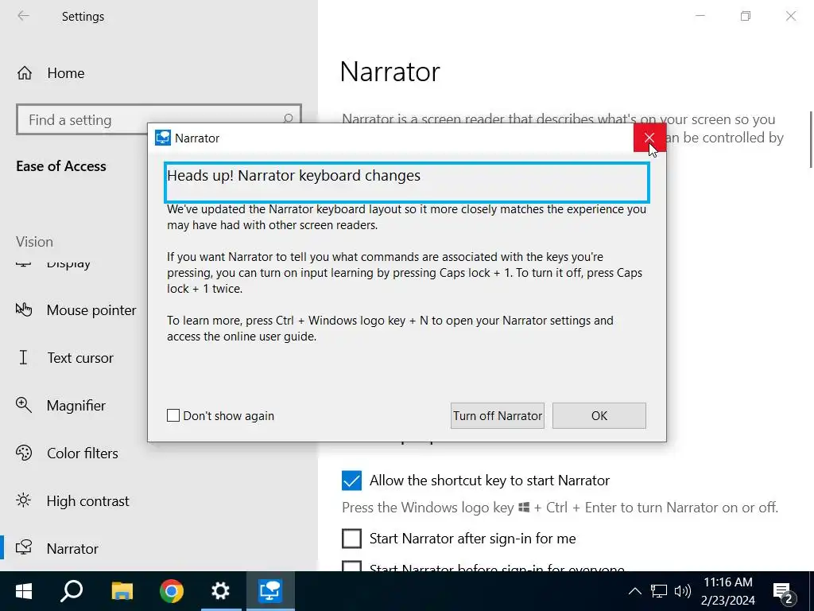This screenshot has height=611, width=814.
Task: Enable Start Narrator before sign-in for everyone
Action: (x=351, y=566)
